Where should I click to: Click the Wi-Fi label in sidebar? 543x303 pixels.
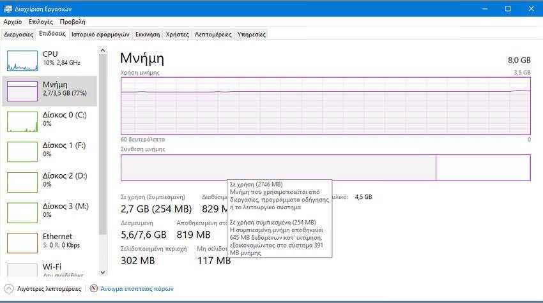[x=52, y=267]
